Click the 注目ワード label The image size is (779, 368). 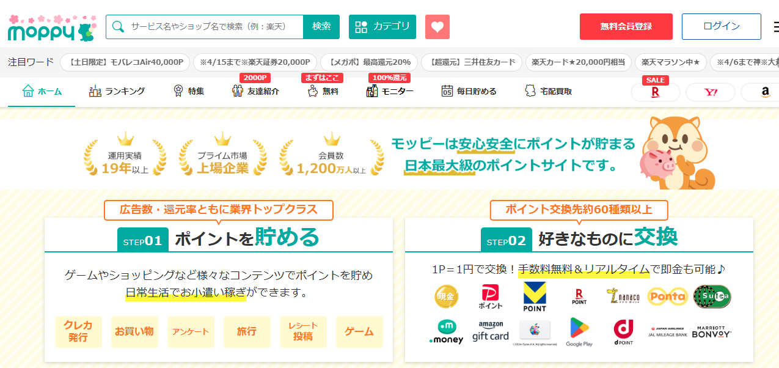tap(31, 62)
